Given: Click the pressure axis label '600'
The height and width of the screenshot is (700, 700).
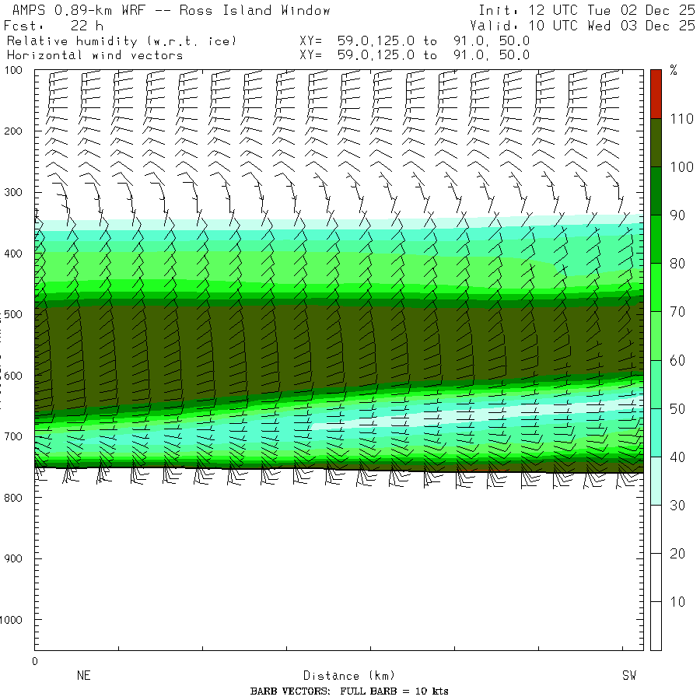Looking at the screenshot, I should (13, 376).
